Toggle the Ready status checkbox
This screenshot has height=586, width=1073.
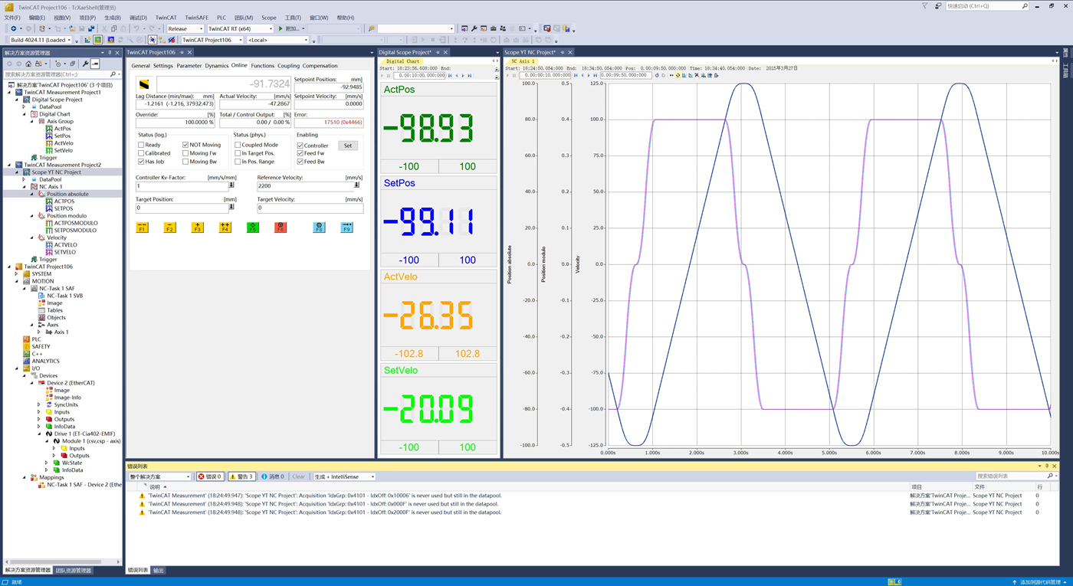click(141, 145)
